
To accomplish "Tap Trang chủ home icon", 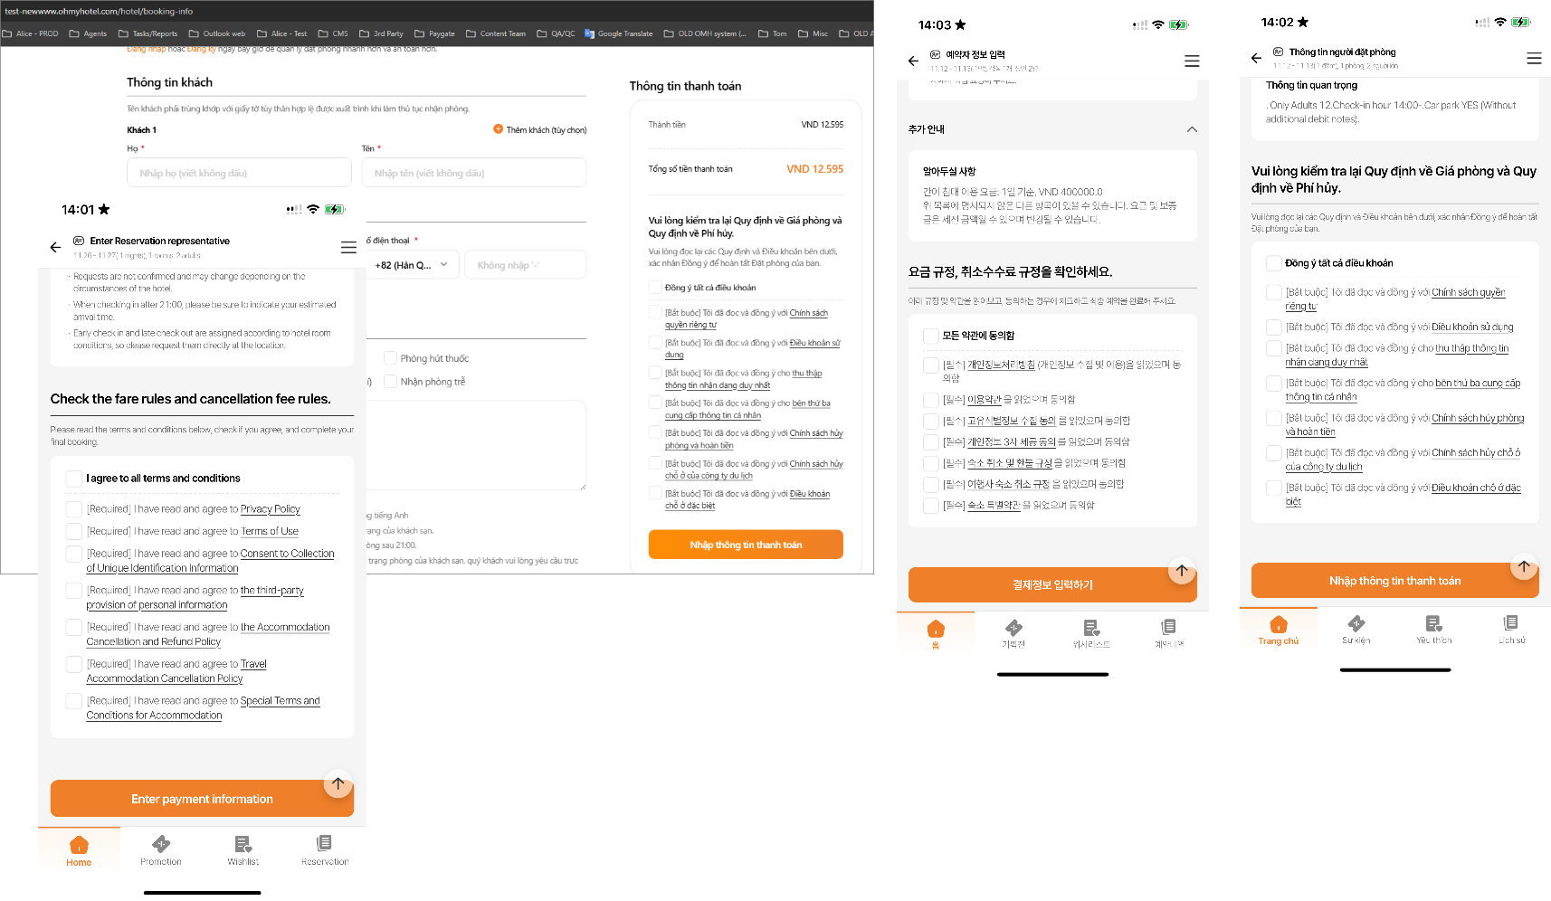I will pyautogui.click(x=1279, y=624).
